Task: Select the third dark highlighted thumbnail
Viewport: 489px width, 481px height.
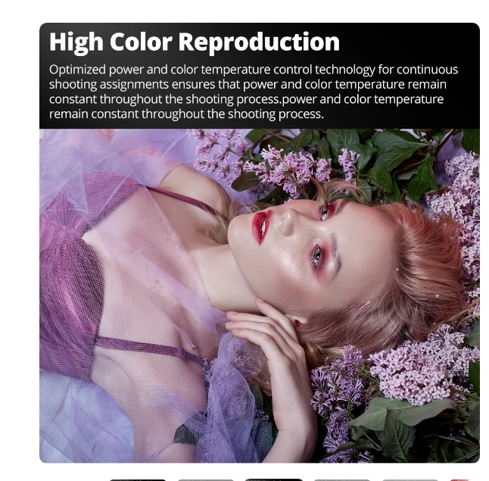Action: click(274, 479)
